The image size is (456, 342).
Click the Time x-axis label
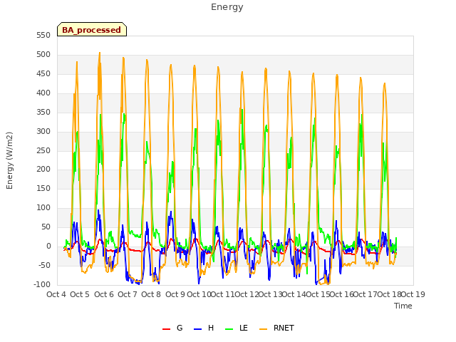click(403, 306)
